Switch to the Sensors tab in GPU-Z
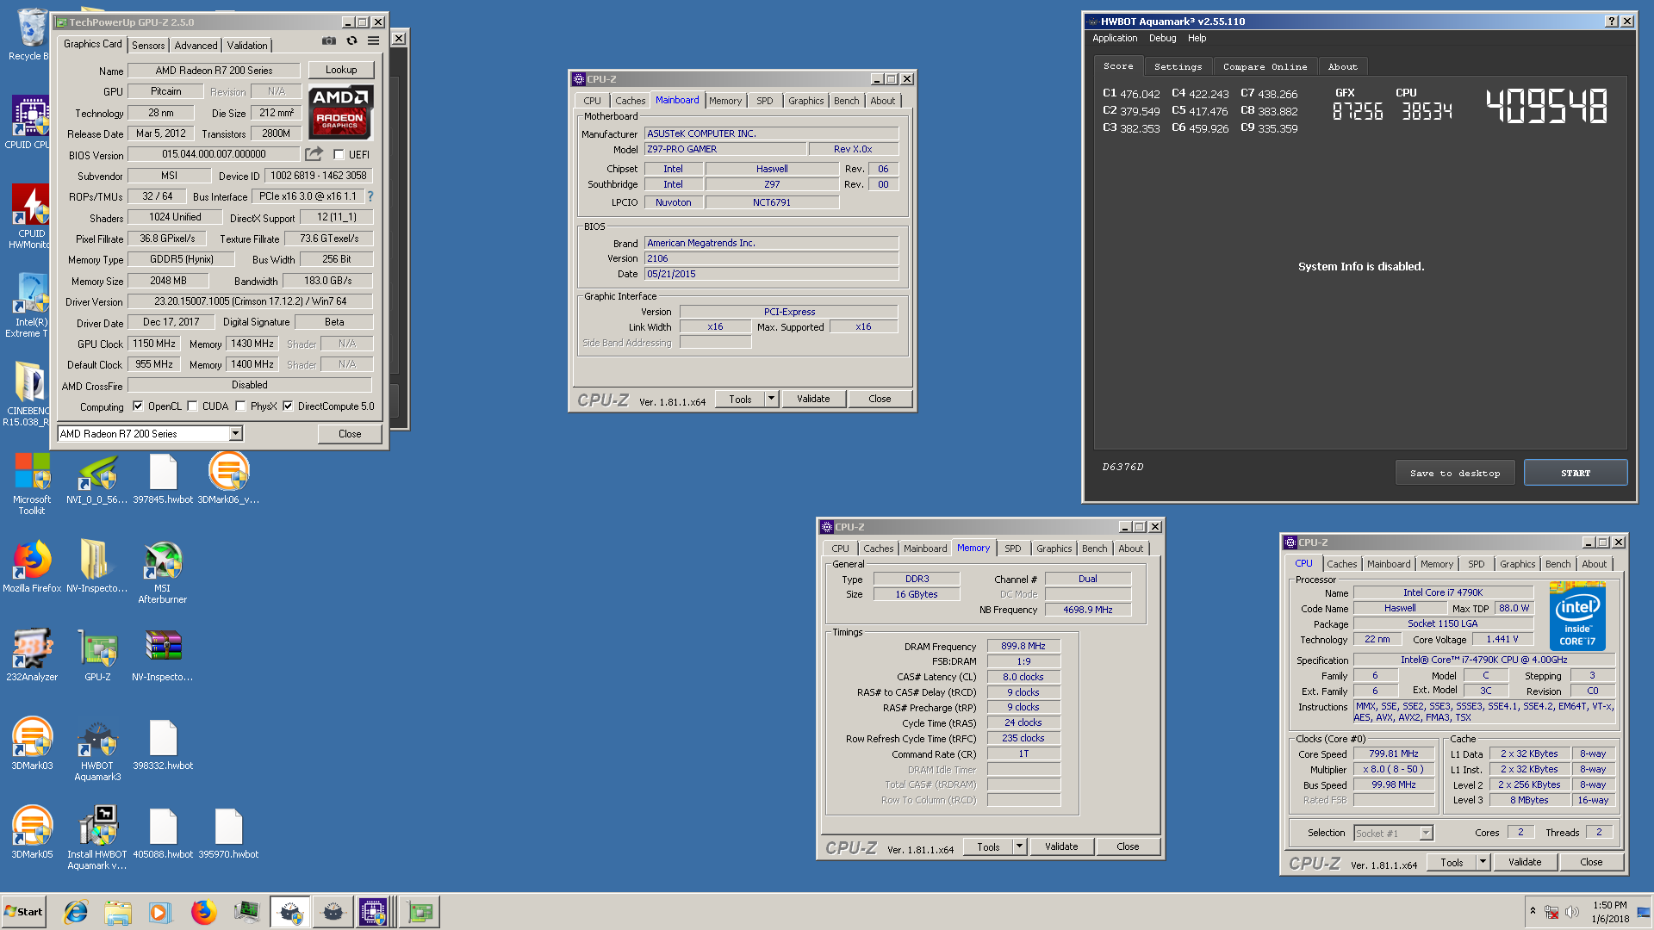The image size is (1654, 930). point(148,46)
